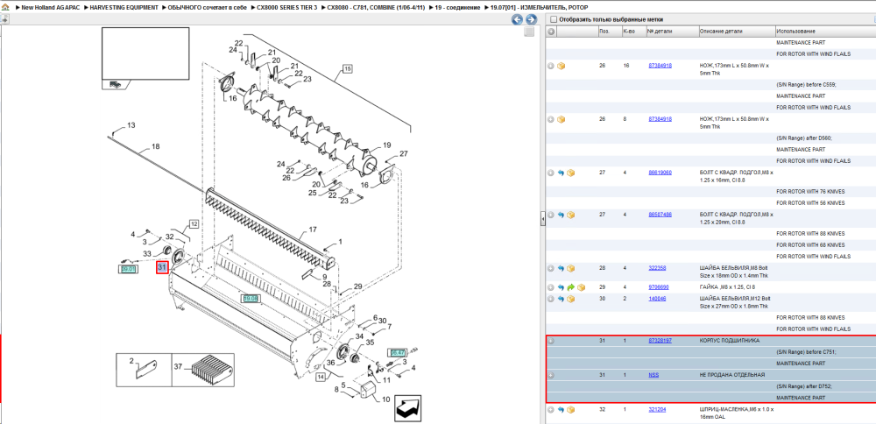
Task: Go to the previous diagram with back arrow
Action: pyautogui.click(x=518, y=19)
